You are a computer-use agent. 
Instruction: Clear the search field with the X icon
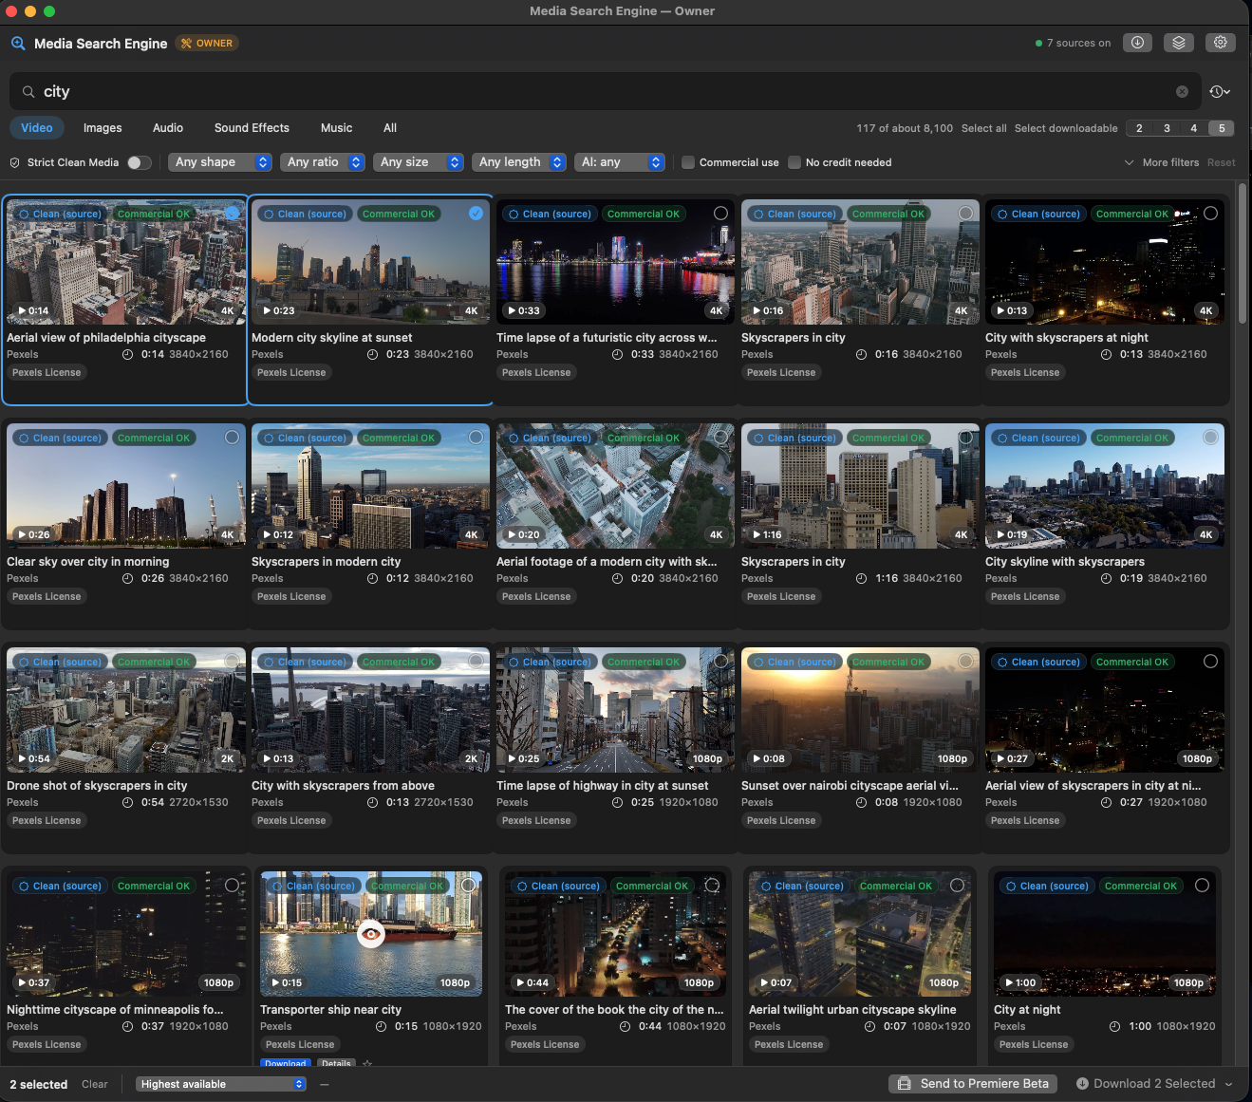pos(1182,92)
